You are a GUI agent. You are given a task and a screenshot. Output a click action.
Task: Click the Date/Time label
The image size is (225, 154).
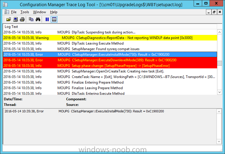(x=13, y=99)
